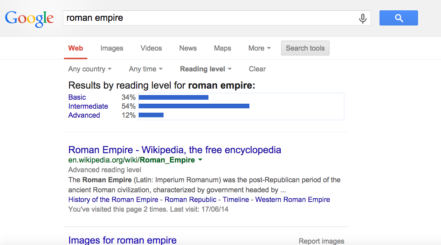Filter by Intermediate reading level
This screenshot has height=245, width=441.
(88, 106)
